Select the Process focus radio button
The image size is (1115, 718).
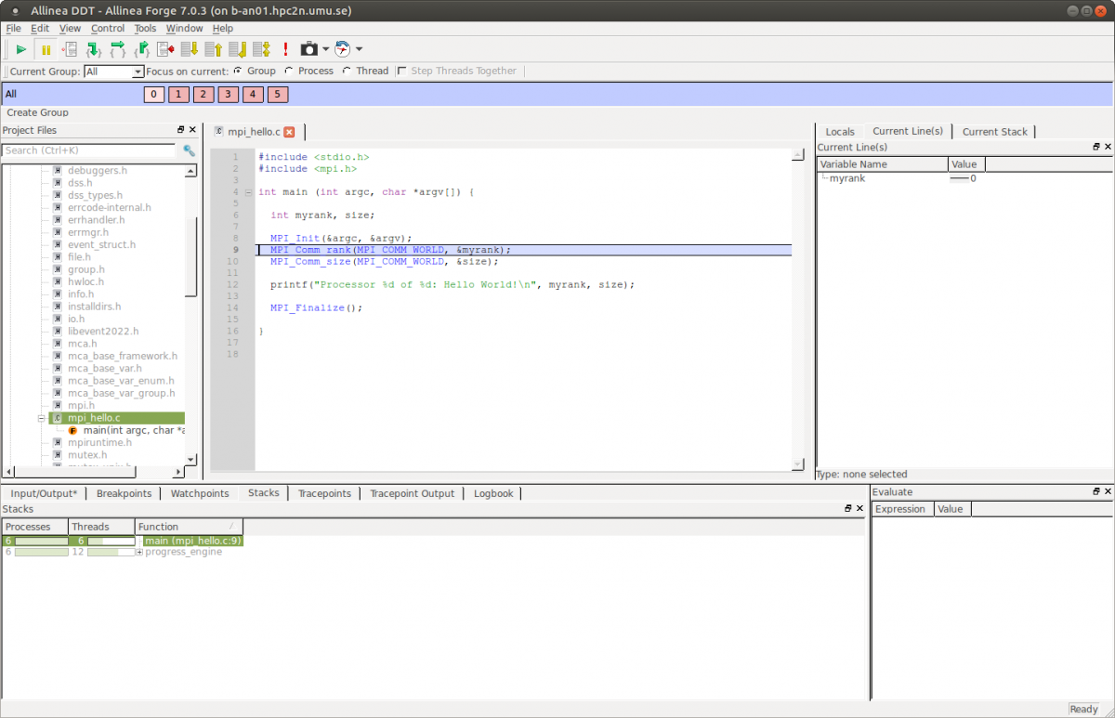289,71
